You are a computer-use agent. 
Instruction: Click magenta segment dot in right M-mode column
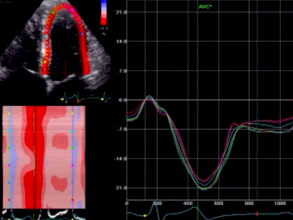pos(72,165)
